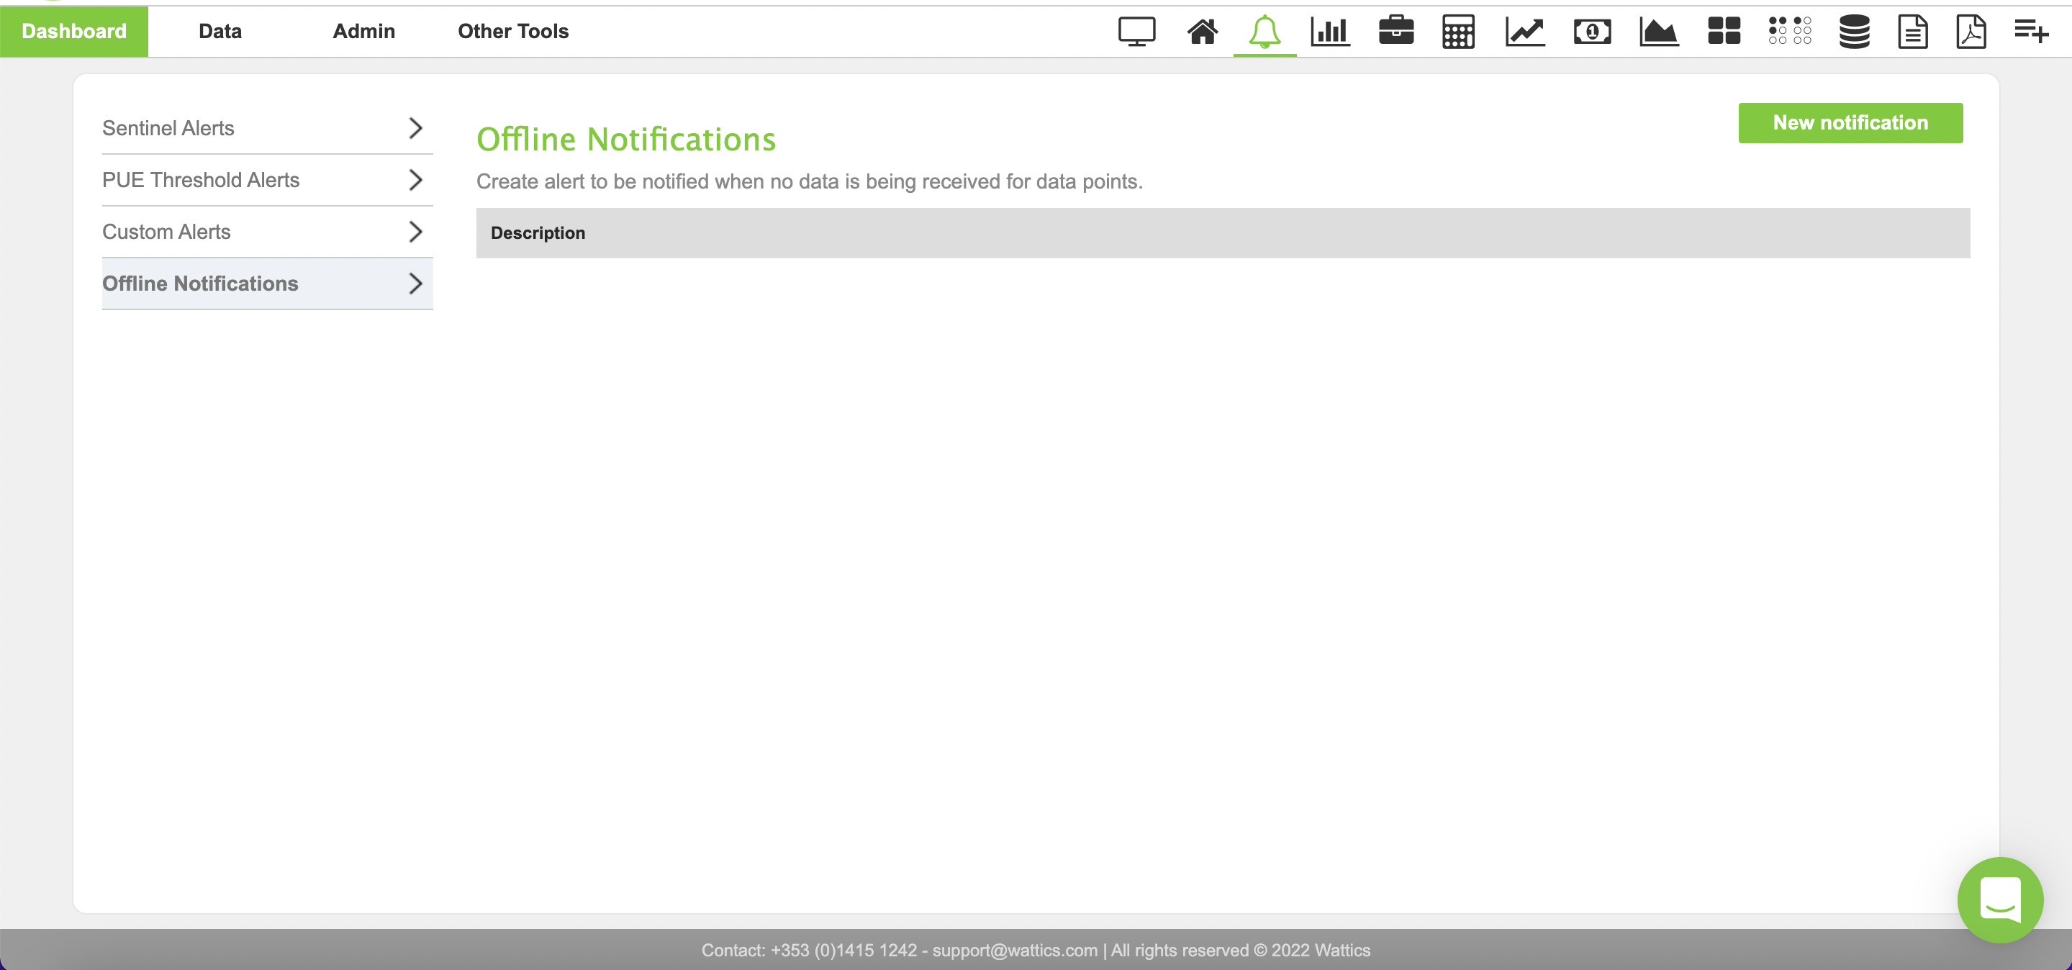Screen dimensions: 2072x970
Task: Expand the PUE Threshold Alerts chevron
Action: click(415, 179)
